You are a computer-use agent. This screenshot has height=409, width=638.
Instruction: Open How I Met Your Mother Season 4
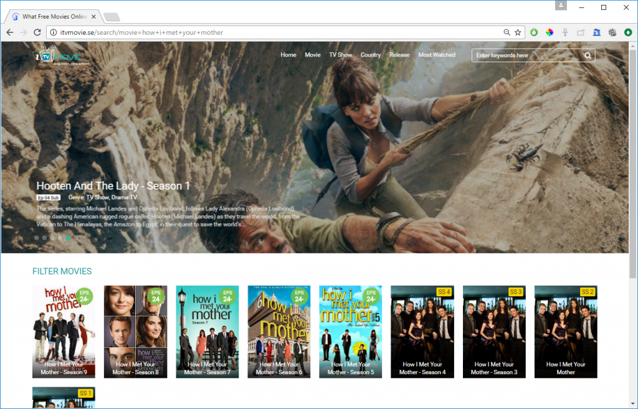pyautogui.click(x=422, y=332)
